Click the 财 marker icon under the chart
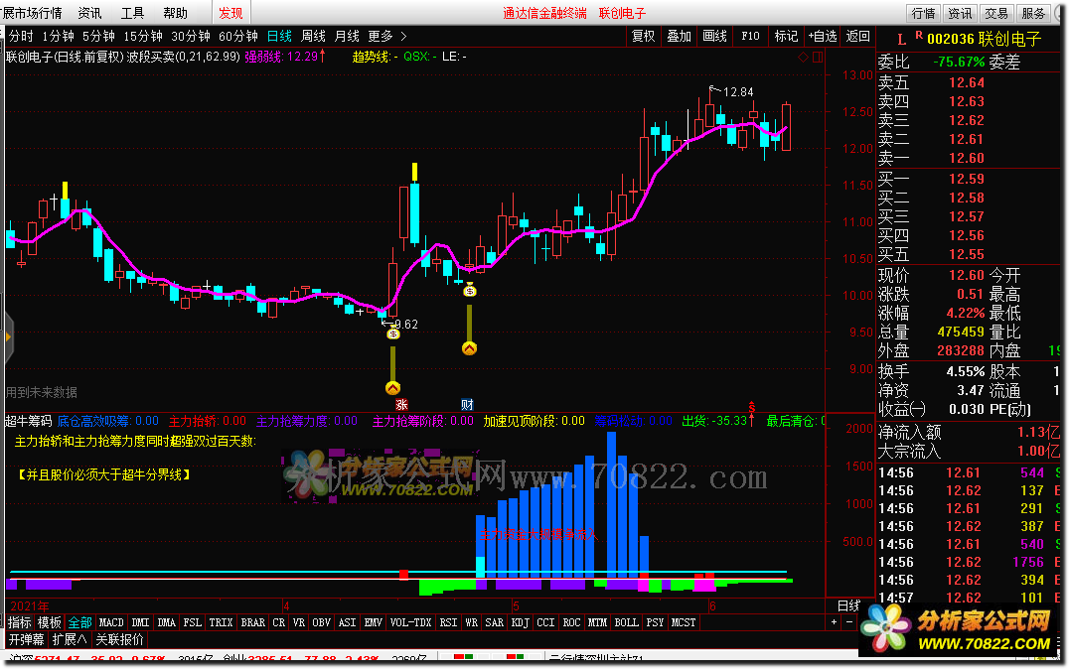 pyautogui.click(x=468, y=404)
